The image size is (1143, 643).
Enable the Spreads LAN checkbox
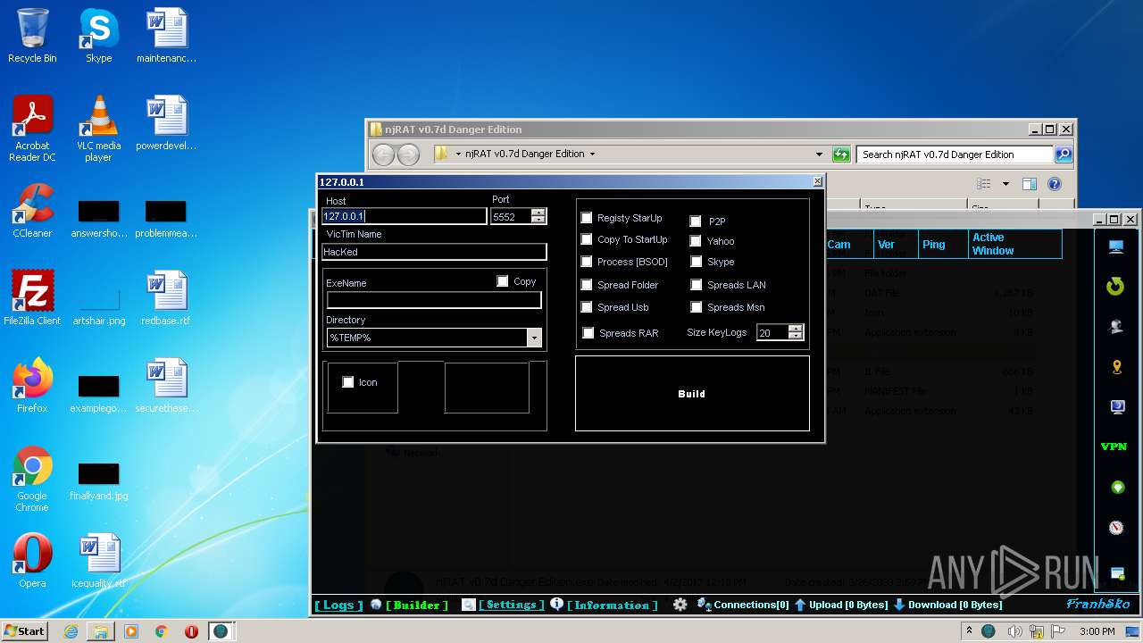pos(696,285)
